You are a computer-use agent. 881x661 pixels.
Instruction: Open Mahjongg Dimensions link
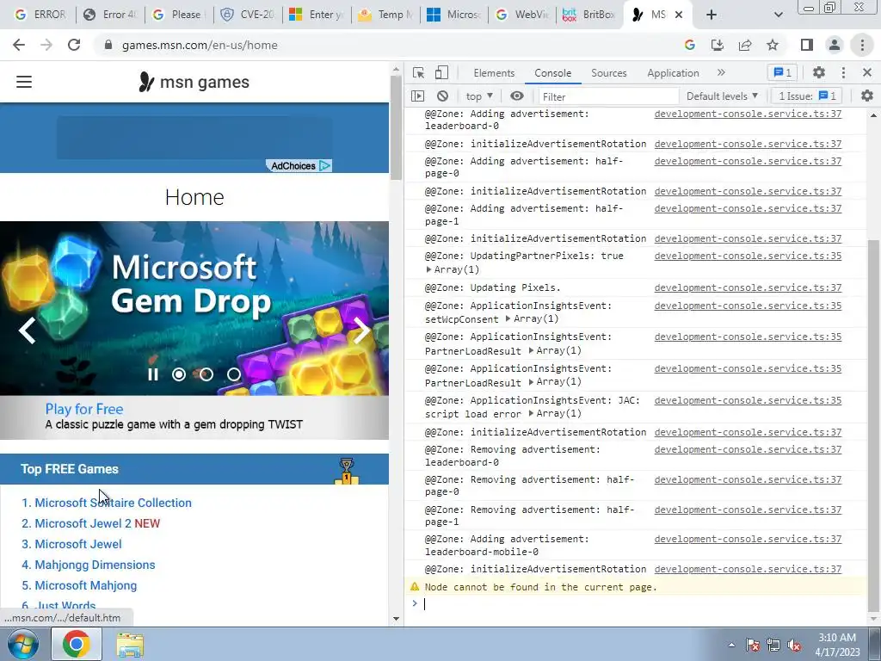(95, 565)
